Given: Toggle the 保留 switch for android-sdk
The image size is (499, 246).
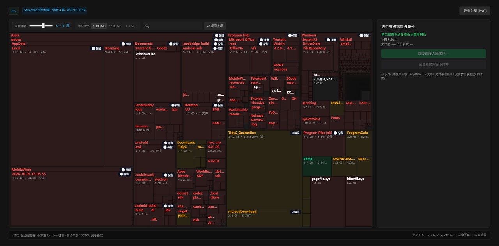Looking at the screenshot, I should pos(218,48).
